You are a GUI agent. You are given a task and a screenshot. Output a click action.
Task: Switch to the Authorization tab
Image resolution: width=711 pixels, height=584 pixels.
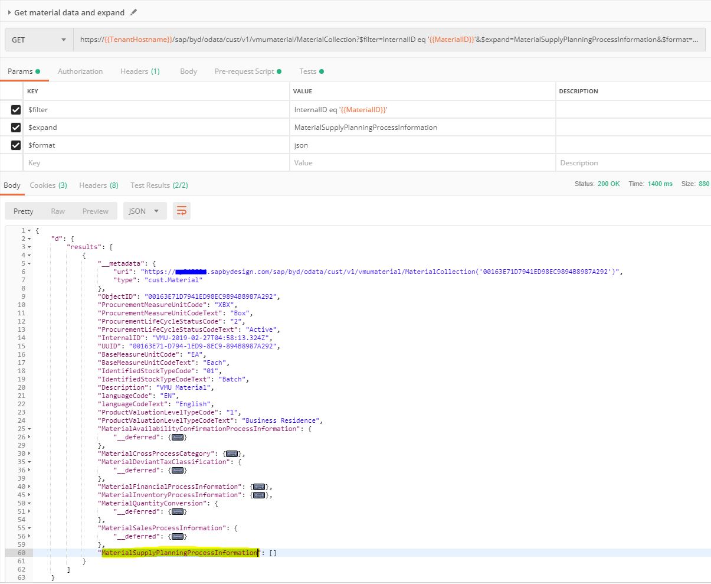click(x=80, y=71)
